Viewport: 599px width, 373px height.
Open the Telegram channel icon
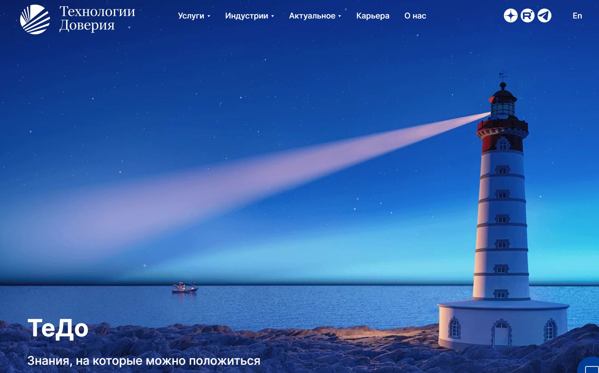544,16
